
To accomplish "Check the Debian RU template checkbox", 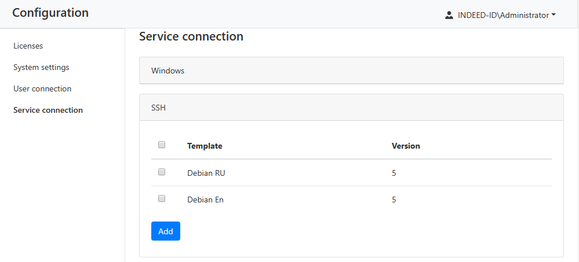I will pos(162,172).
